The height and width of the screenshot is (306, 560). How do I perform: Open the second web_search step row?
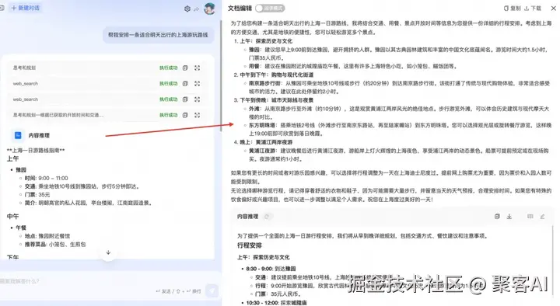tap(107, 99)
